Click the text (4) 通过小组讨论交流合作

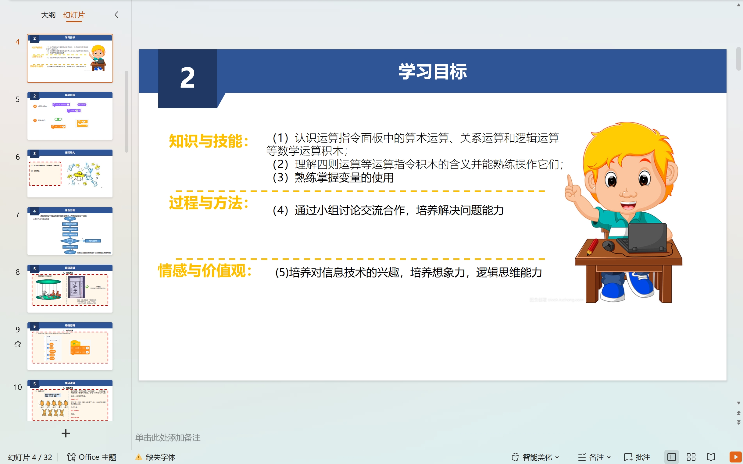point(388,210)
